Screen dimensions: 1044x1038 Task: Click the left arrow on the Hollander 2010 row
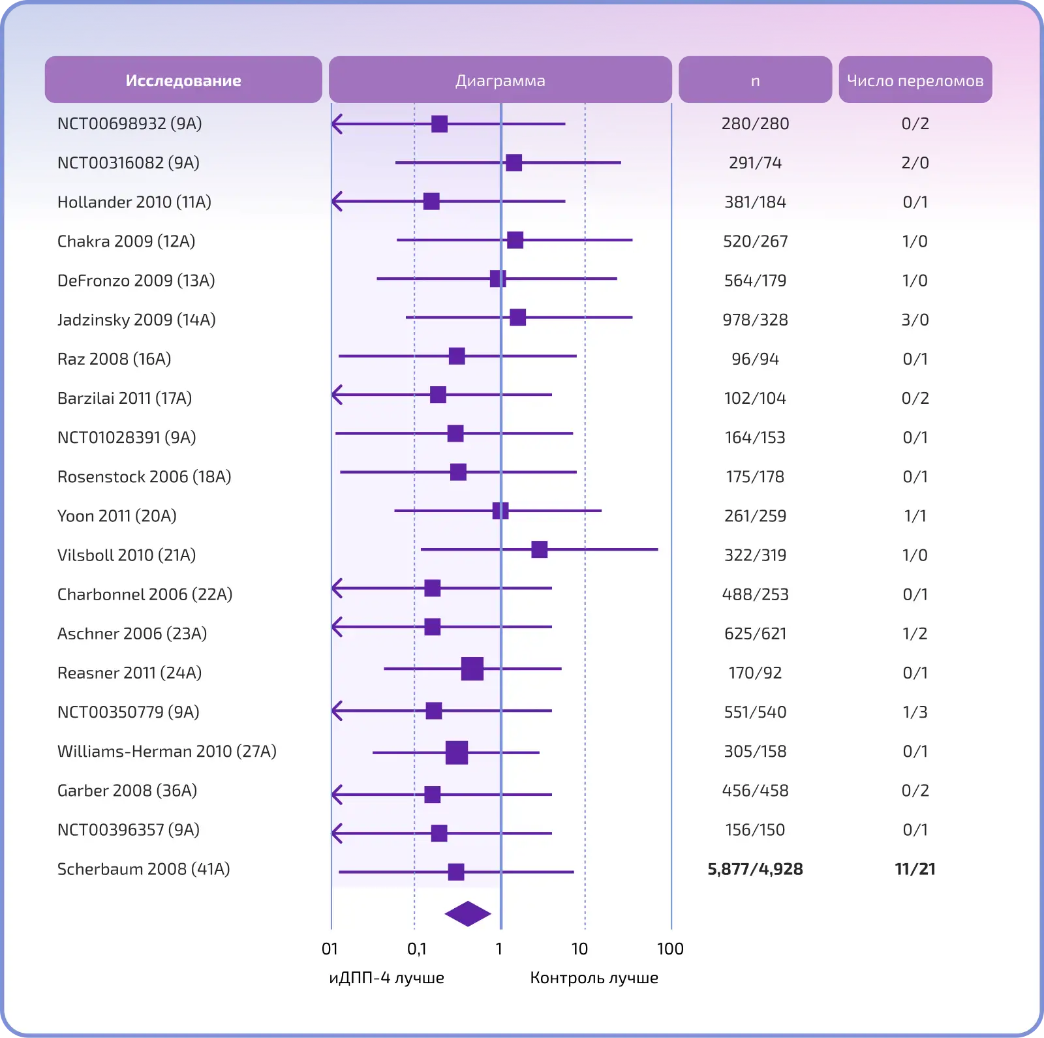click(337, 201)
